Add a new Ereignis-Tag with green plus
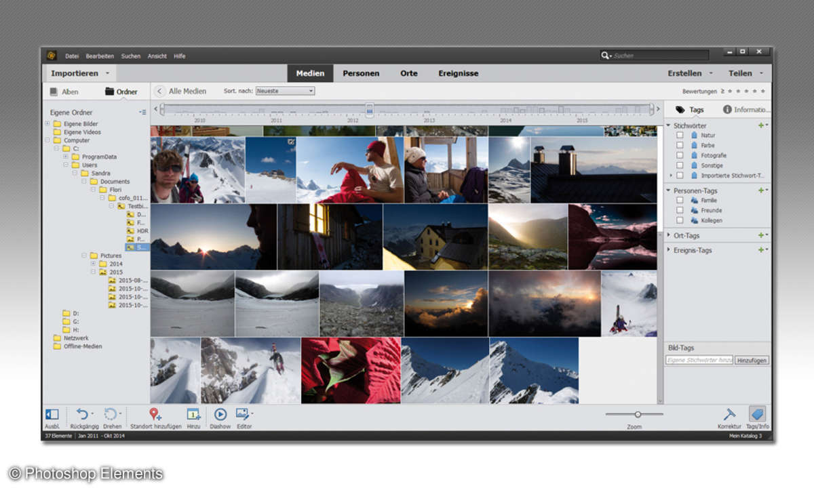This screenshot has width=814, height=488. 761,250
